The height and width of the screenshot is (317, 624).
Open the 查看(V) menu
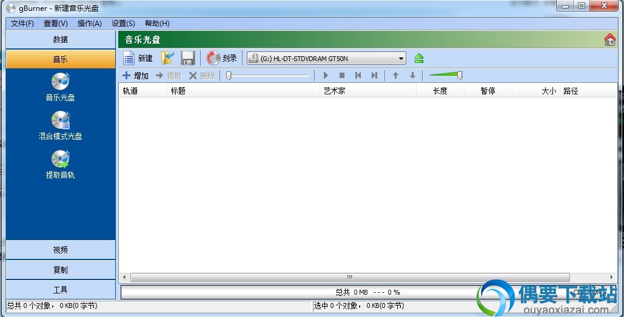pyautogui.click(x=56, y=24)
